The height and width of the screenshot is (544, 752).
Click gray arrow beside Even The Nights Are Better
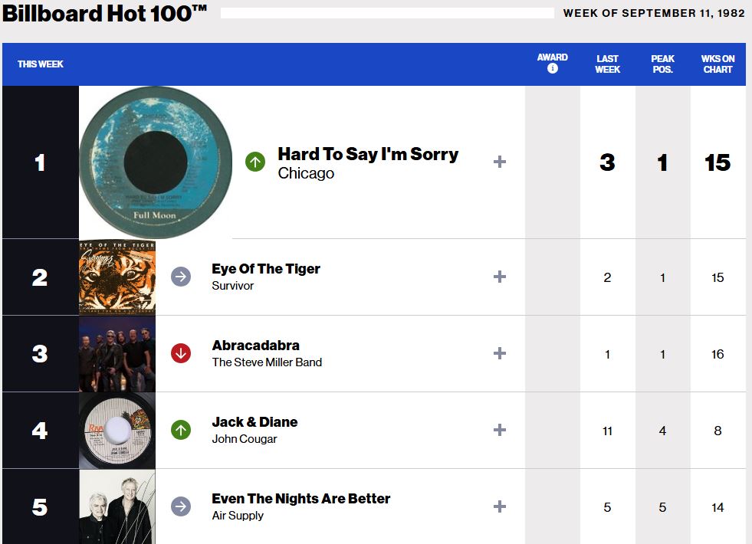181,506
